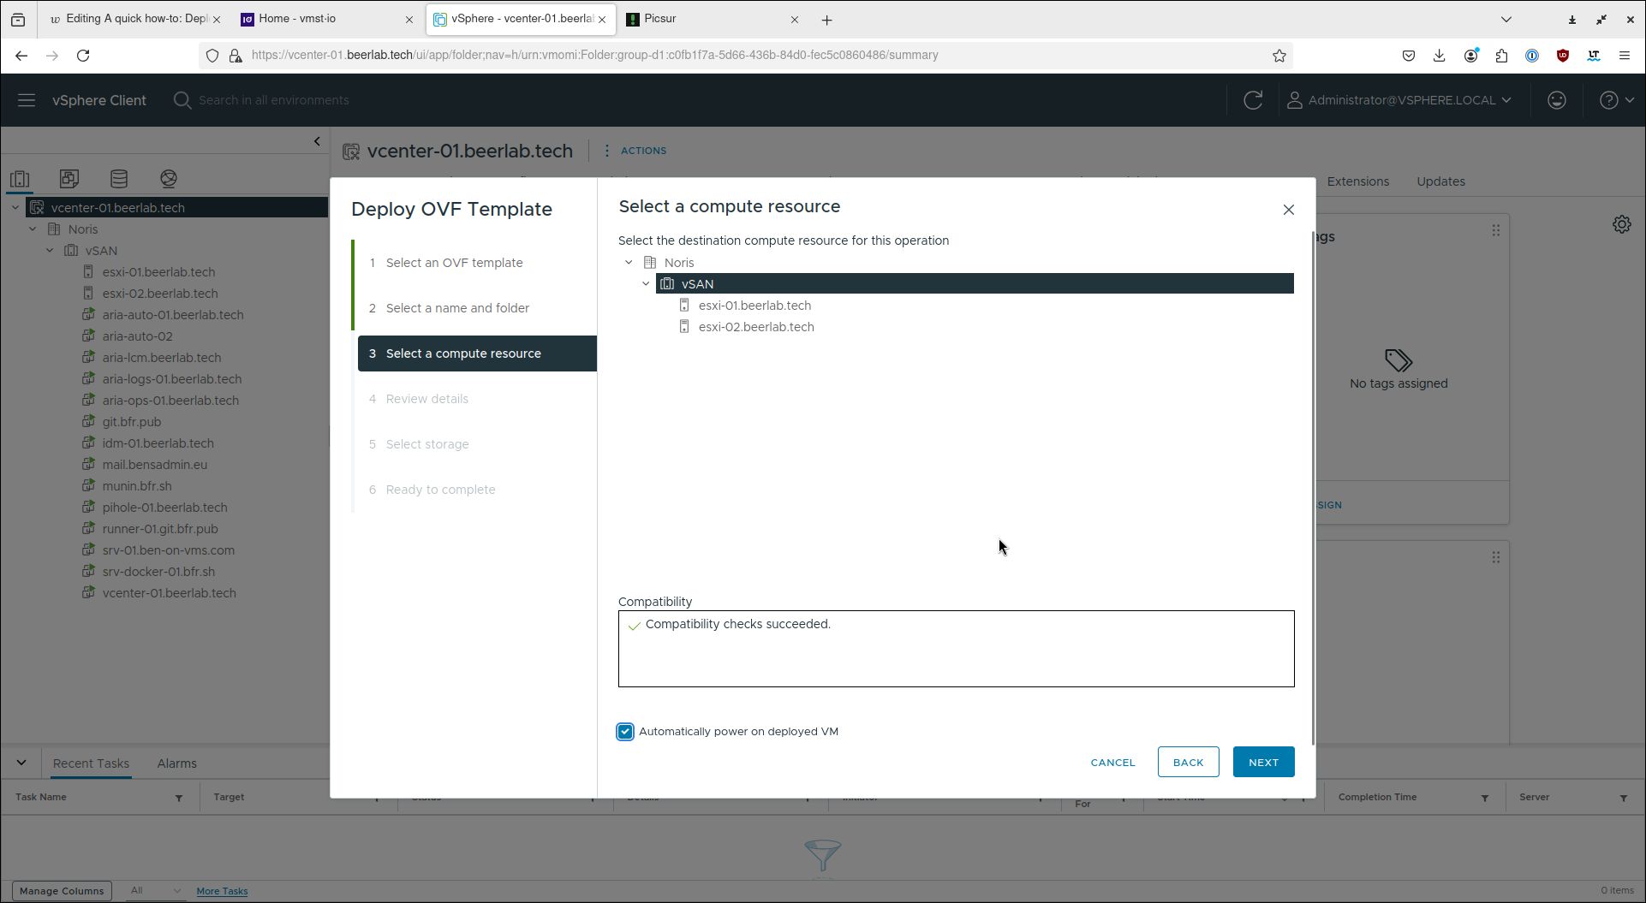Open the All tasks filter dropdown

point(155,890)
